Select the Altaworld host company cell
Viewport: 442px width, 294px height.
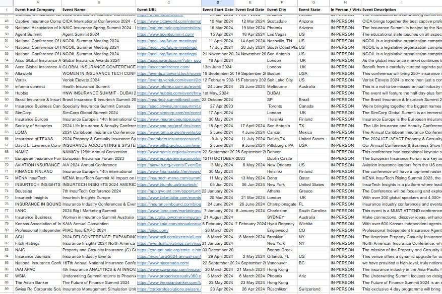(x=37, y=73)
